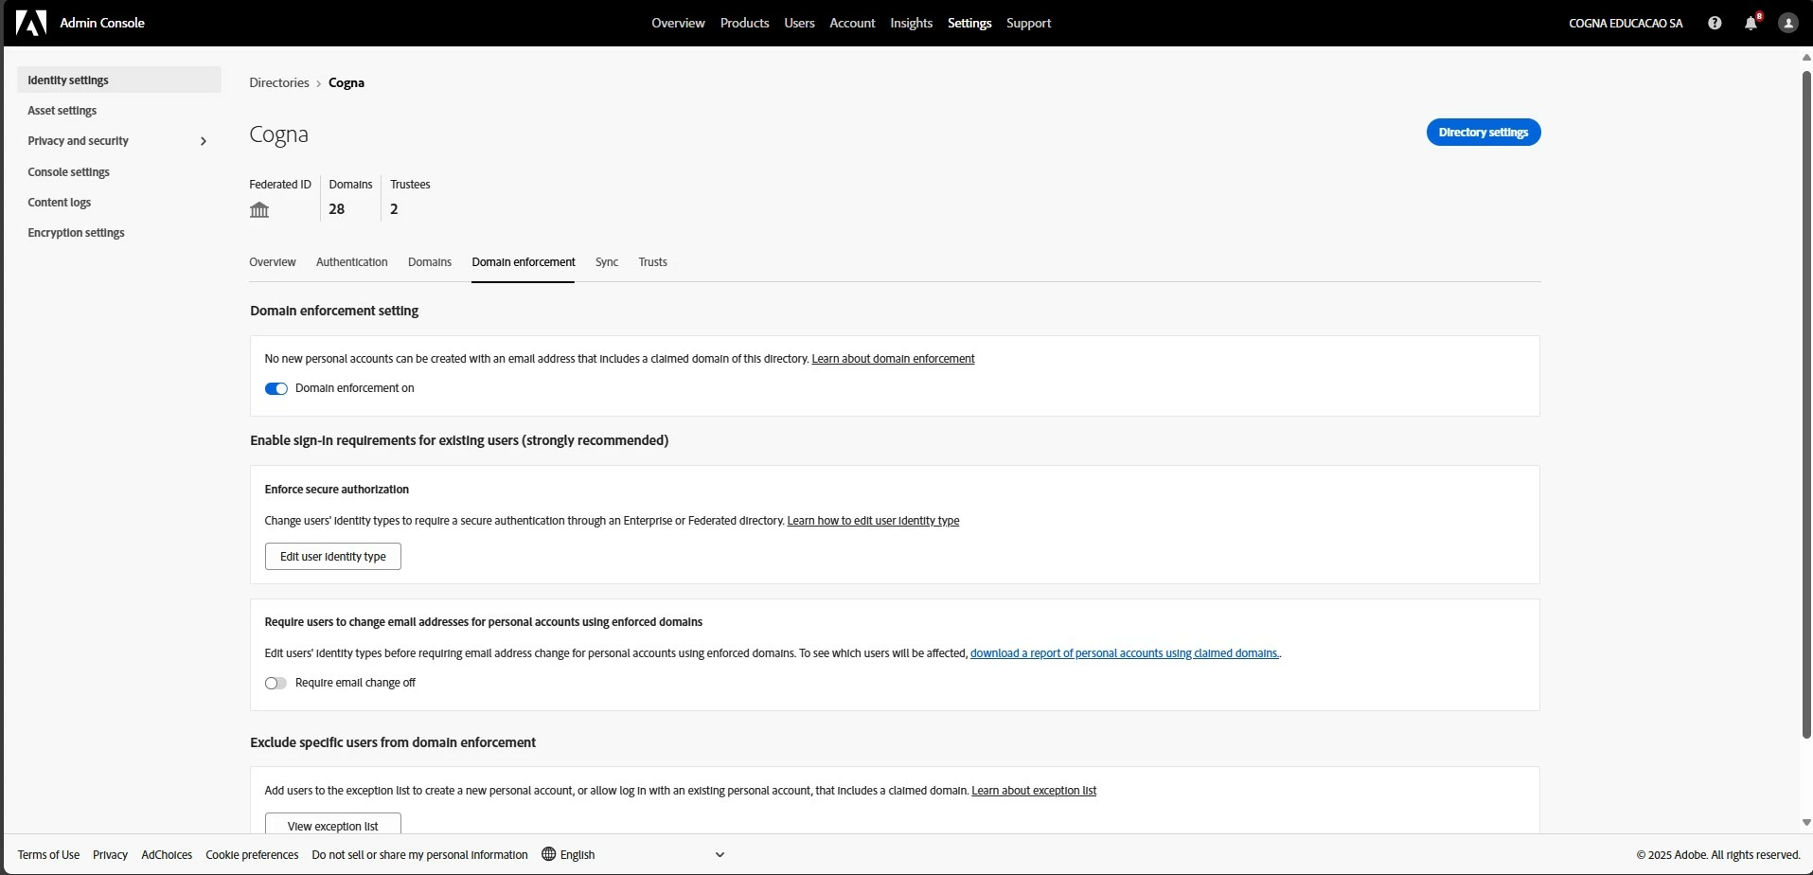
Task: Click the Cogna breadcrumb text
Action: point(347,83)
